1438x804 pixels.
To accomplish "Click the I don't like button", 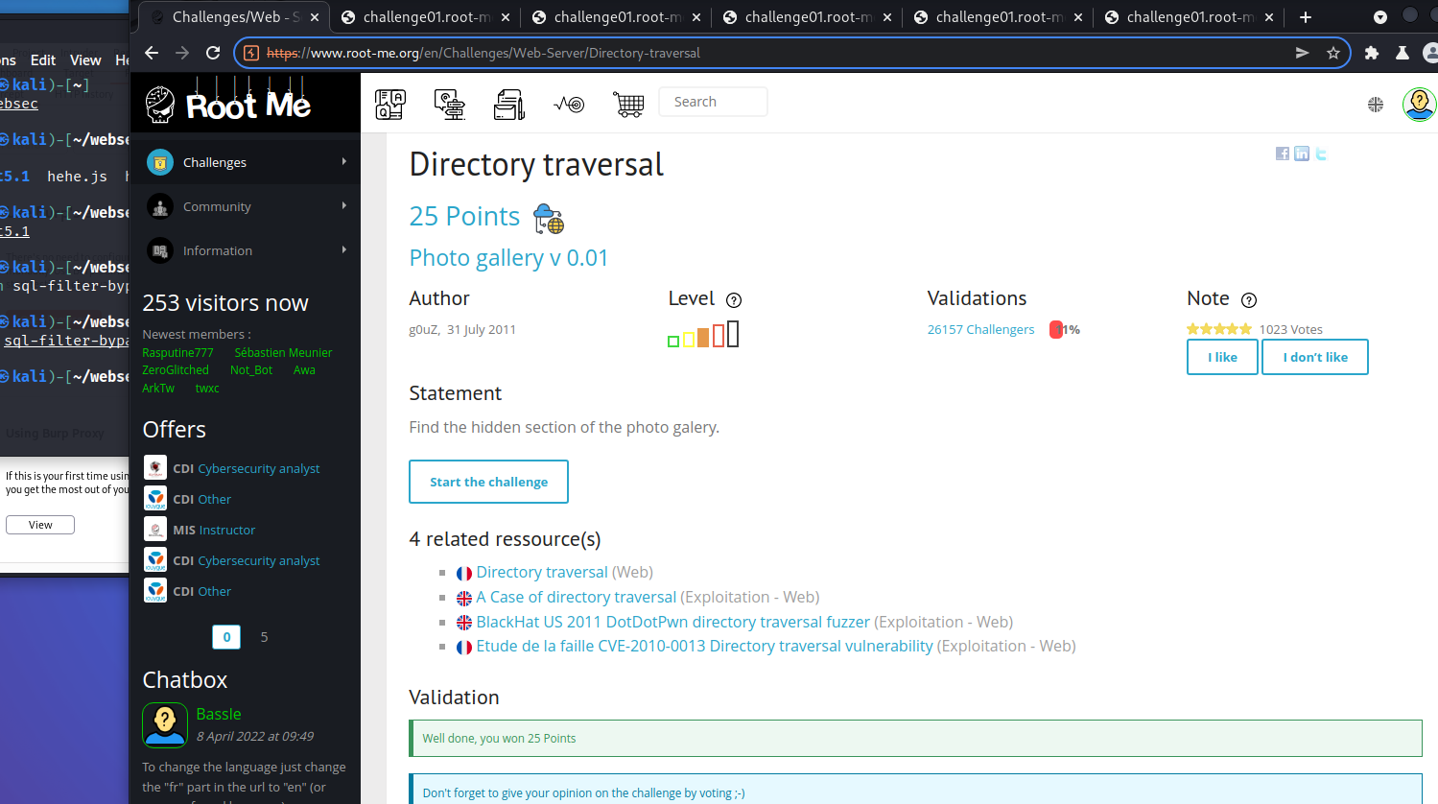I will tap(1315, 357).
